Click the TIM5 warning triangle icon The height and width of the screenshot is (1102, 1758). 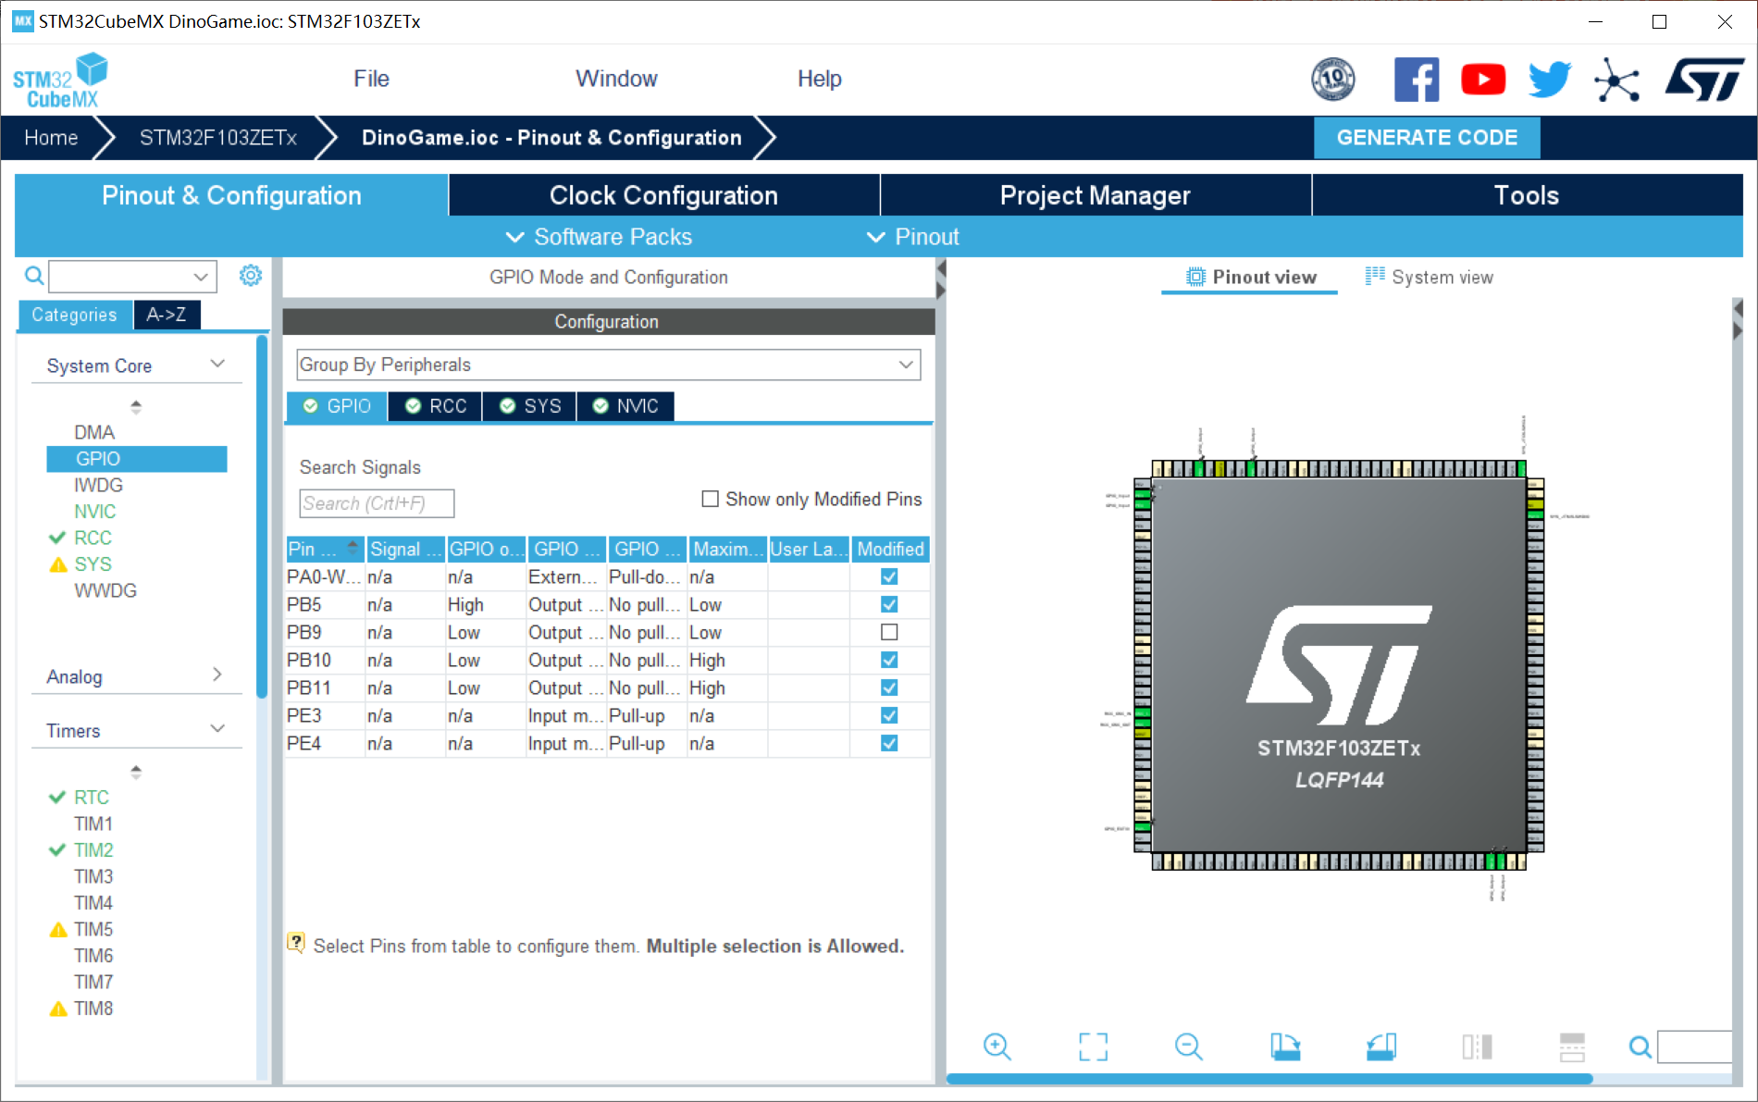pyautogui.click(x=58, y=930)
